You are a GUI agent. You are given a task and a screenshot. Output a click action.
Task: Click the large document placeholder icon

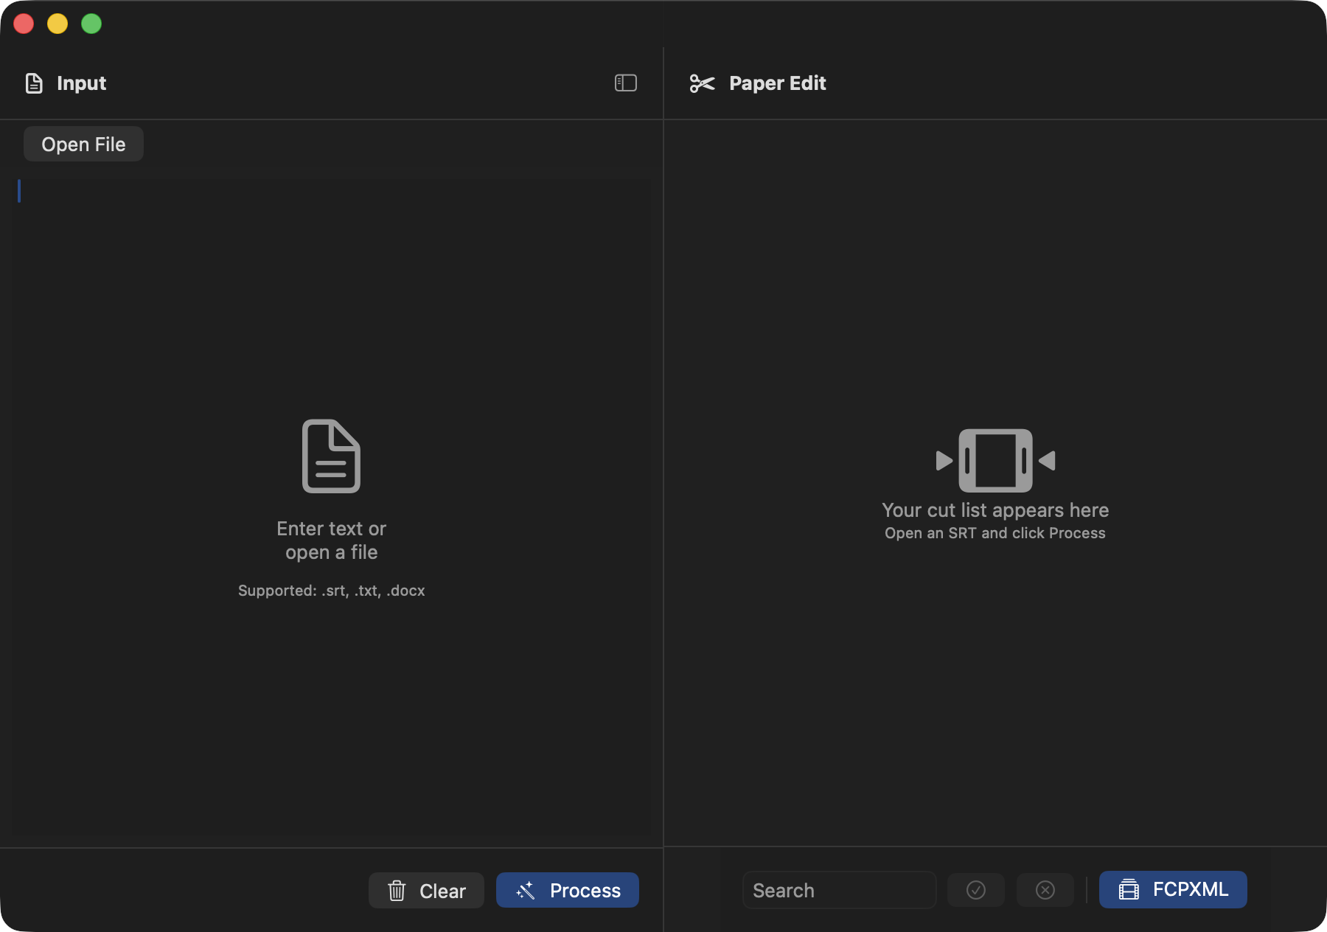(x=331, y=456)
